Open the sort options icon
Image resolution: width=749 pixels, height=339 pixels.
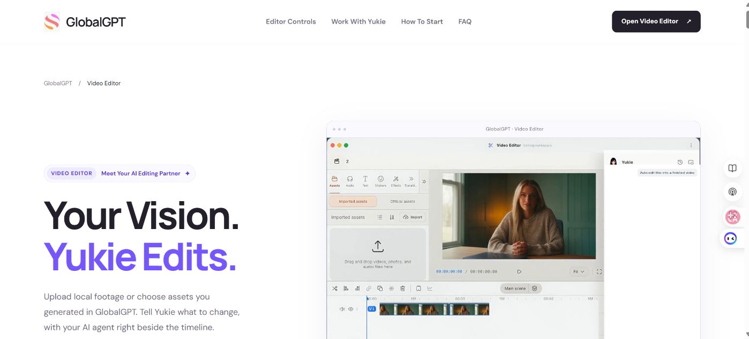(x=392, y=217)
